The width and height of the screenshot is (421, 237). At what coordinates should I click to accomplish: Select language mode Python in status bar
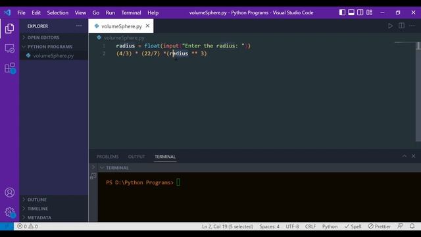point(330,226)
